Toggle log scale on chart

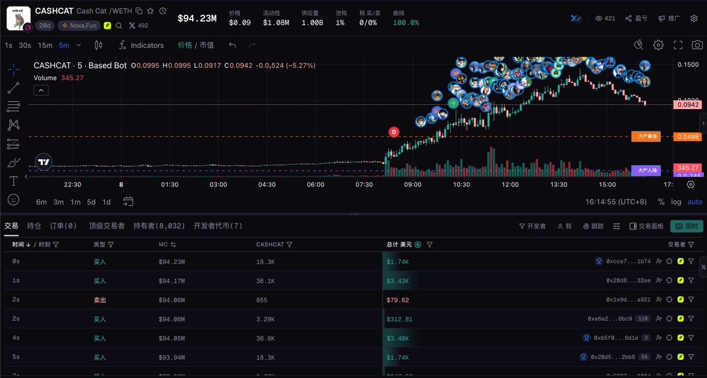pos(676,202)
